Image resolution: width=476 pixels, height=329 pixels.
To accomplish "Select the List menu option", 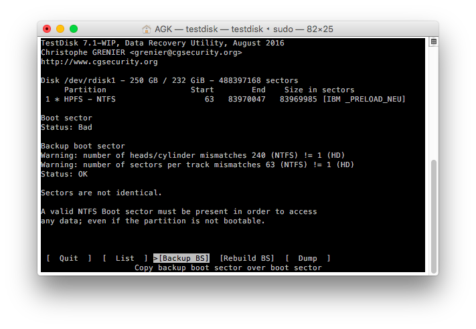I will pyautogui.click(x=125, y=258).
